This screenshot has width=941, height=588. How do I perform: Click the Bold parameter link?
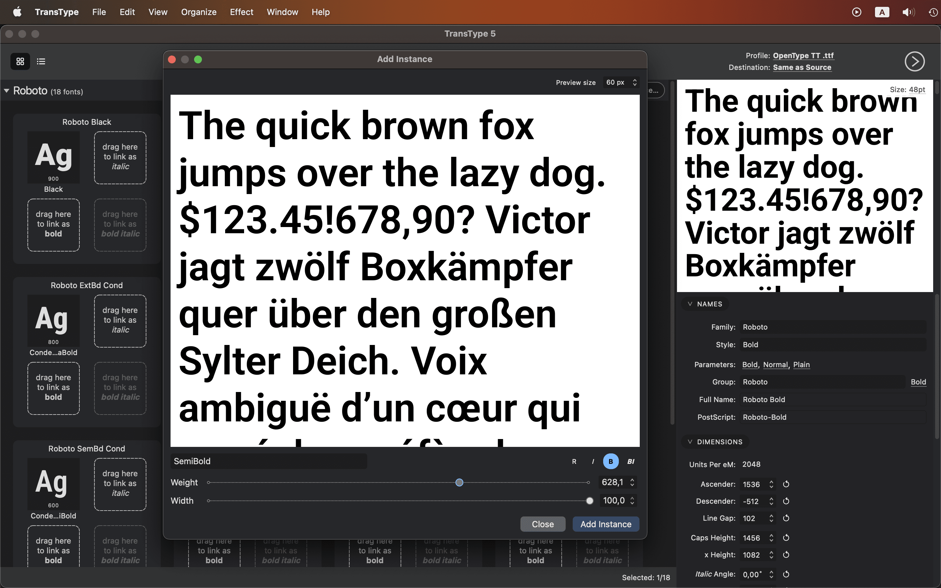click(x=750, y=364)
